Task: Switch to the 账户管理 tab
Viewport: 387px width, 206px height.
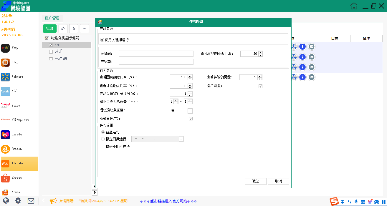Action: [x=52, y=18]
